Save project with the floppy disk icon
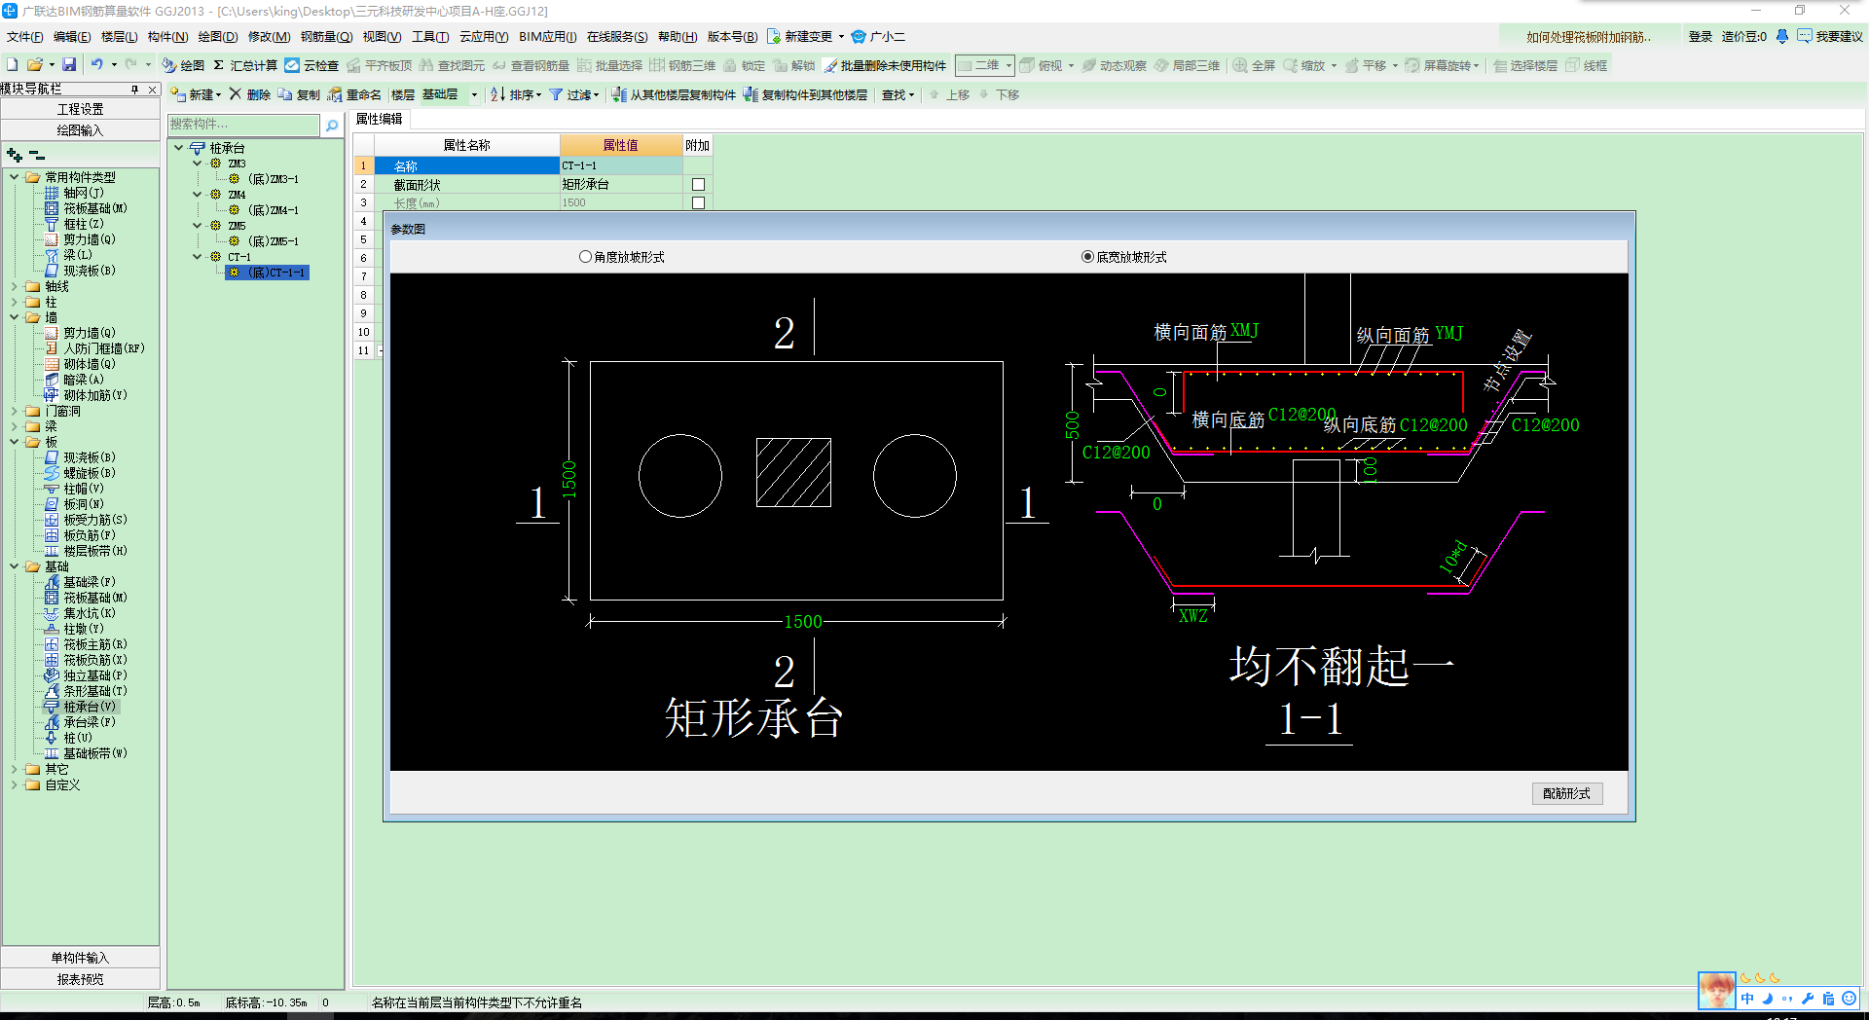The image size is (1869, 1020). coord(69,65)
